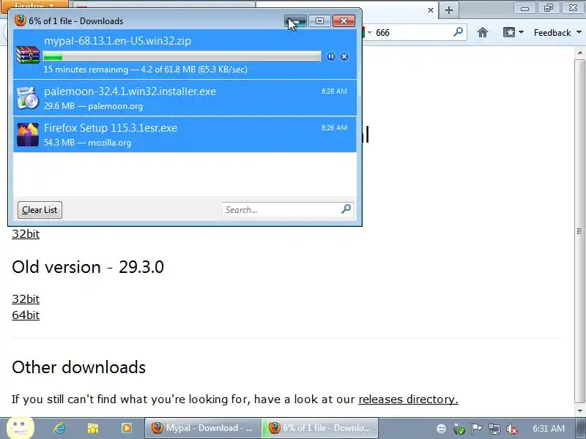Click the 6:26 AM timestamp of Firefox Setup

click(x=334, y=127)
